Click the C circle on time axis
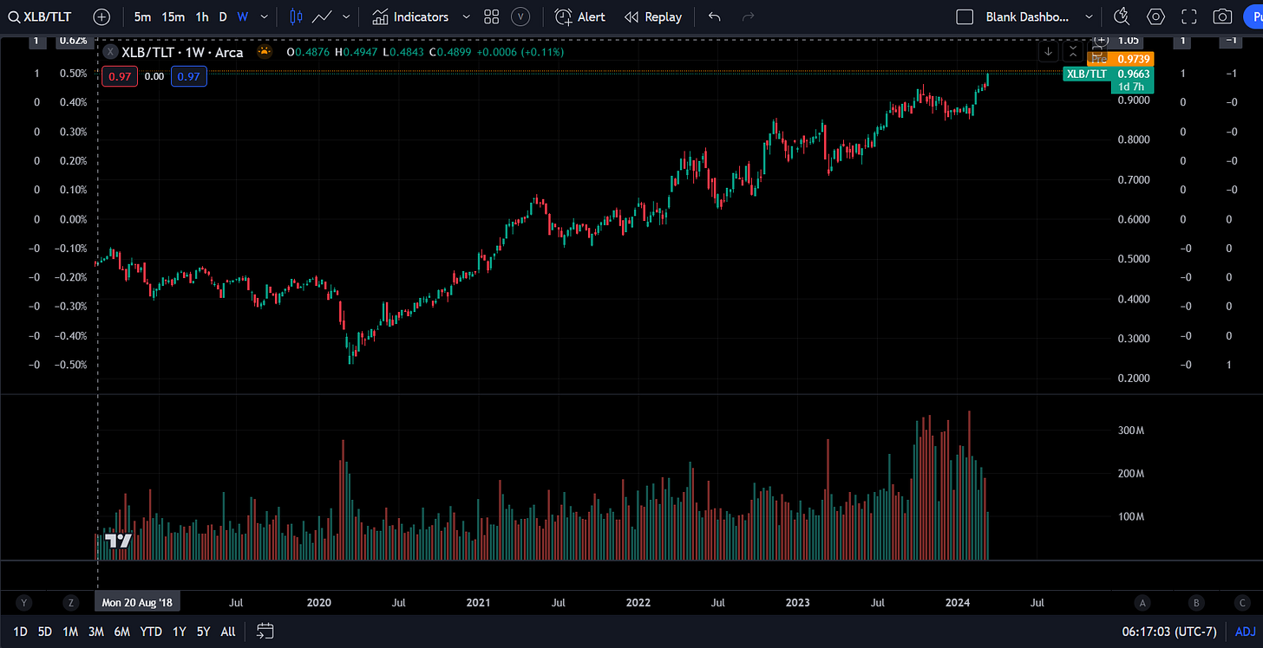The height and width of the screenshot is (648, 1263). pyautogui.click(x=1244, y=602)
